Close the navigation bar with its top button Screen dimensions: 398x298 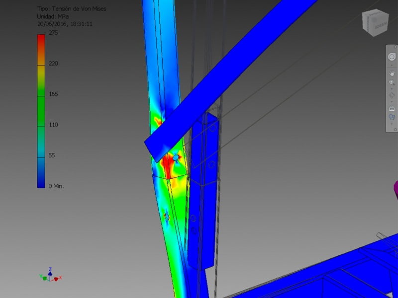coord(394,47)
